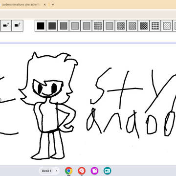Select the solid black fill swatch

click(41, 26)
